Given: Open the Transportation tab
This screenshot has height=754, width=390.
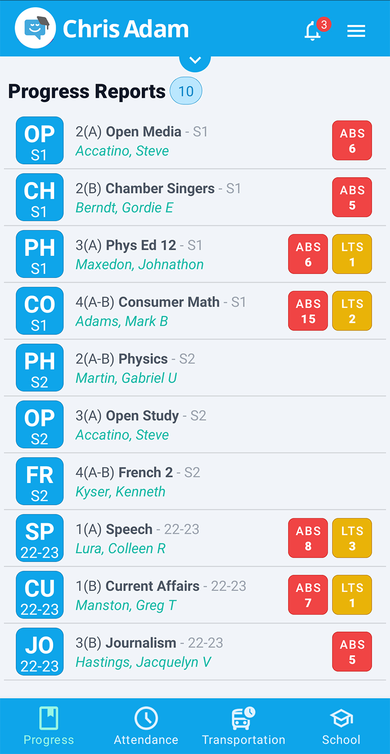Looking at the screenshot, I should [x=244, y=726].
